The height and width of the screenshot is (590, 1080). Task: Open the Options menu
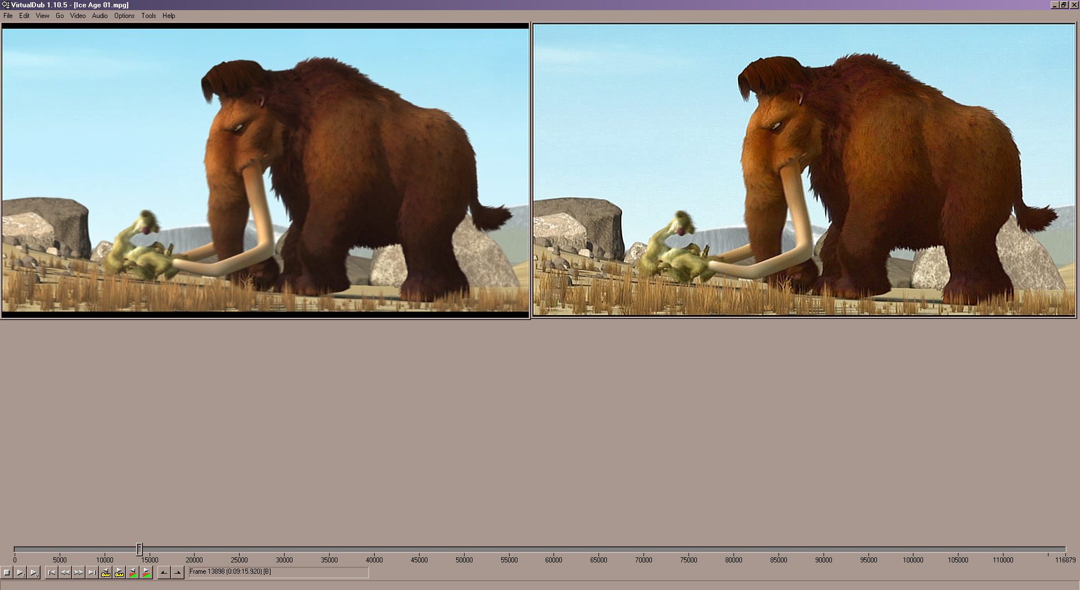coord(124,16)
